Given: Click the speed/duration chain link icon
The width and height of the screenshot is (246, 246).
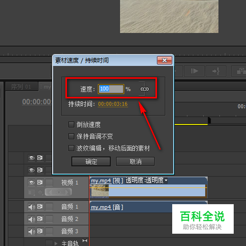Looking at the screenshot, I should point(145,89).
